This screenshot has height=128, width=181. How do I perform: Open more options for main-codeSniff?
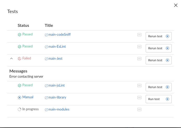[x=139, y=35]
